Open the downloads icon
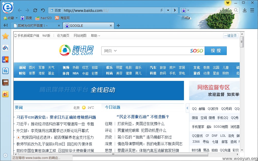 245,10
